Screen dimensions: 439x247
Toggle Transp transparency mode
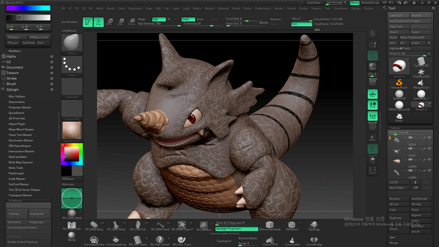[373, 138]
